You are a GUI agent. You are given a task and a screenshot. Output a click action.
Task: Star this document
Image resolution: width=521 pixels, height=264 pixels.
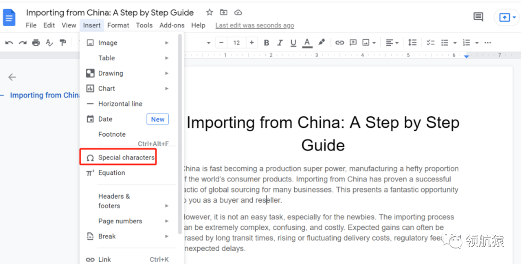pyautogui.click(x=209, y=13)
